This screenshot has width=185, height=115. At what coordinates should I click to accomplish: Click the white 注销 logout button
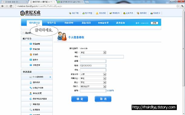(154, 23)
